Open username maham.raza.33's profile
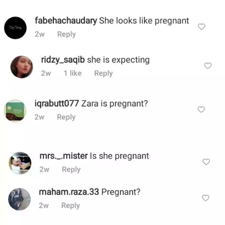 click(x=69, y=192)
